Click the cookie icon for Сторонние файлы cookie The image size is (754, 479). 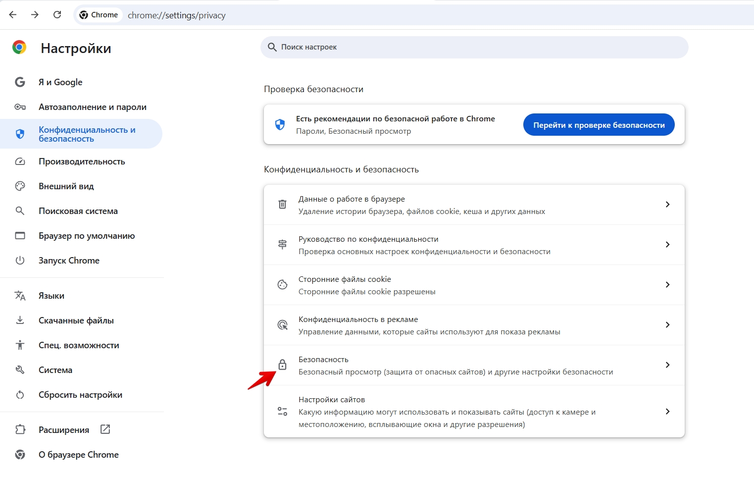coord(282,285)
